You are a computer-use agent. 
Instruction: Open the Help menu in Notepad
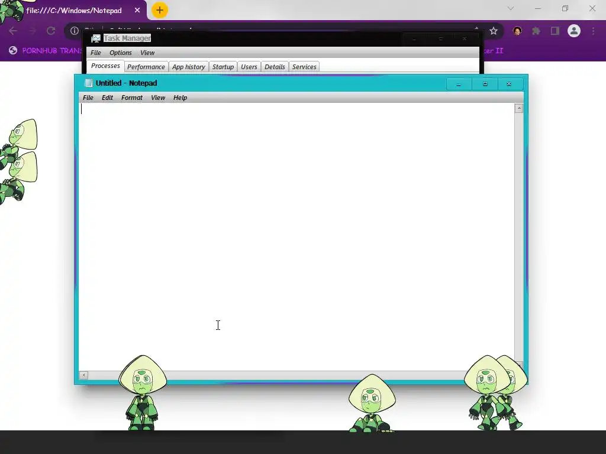tap(180, 98)
